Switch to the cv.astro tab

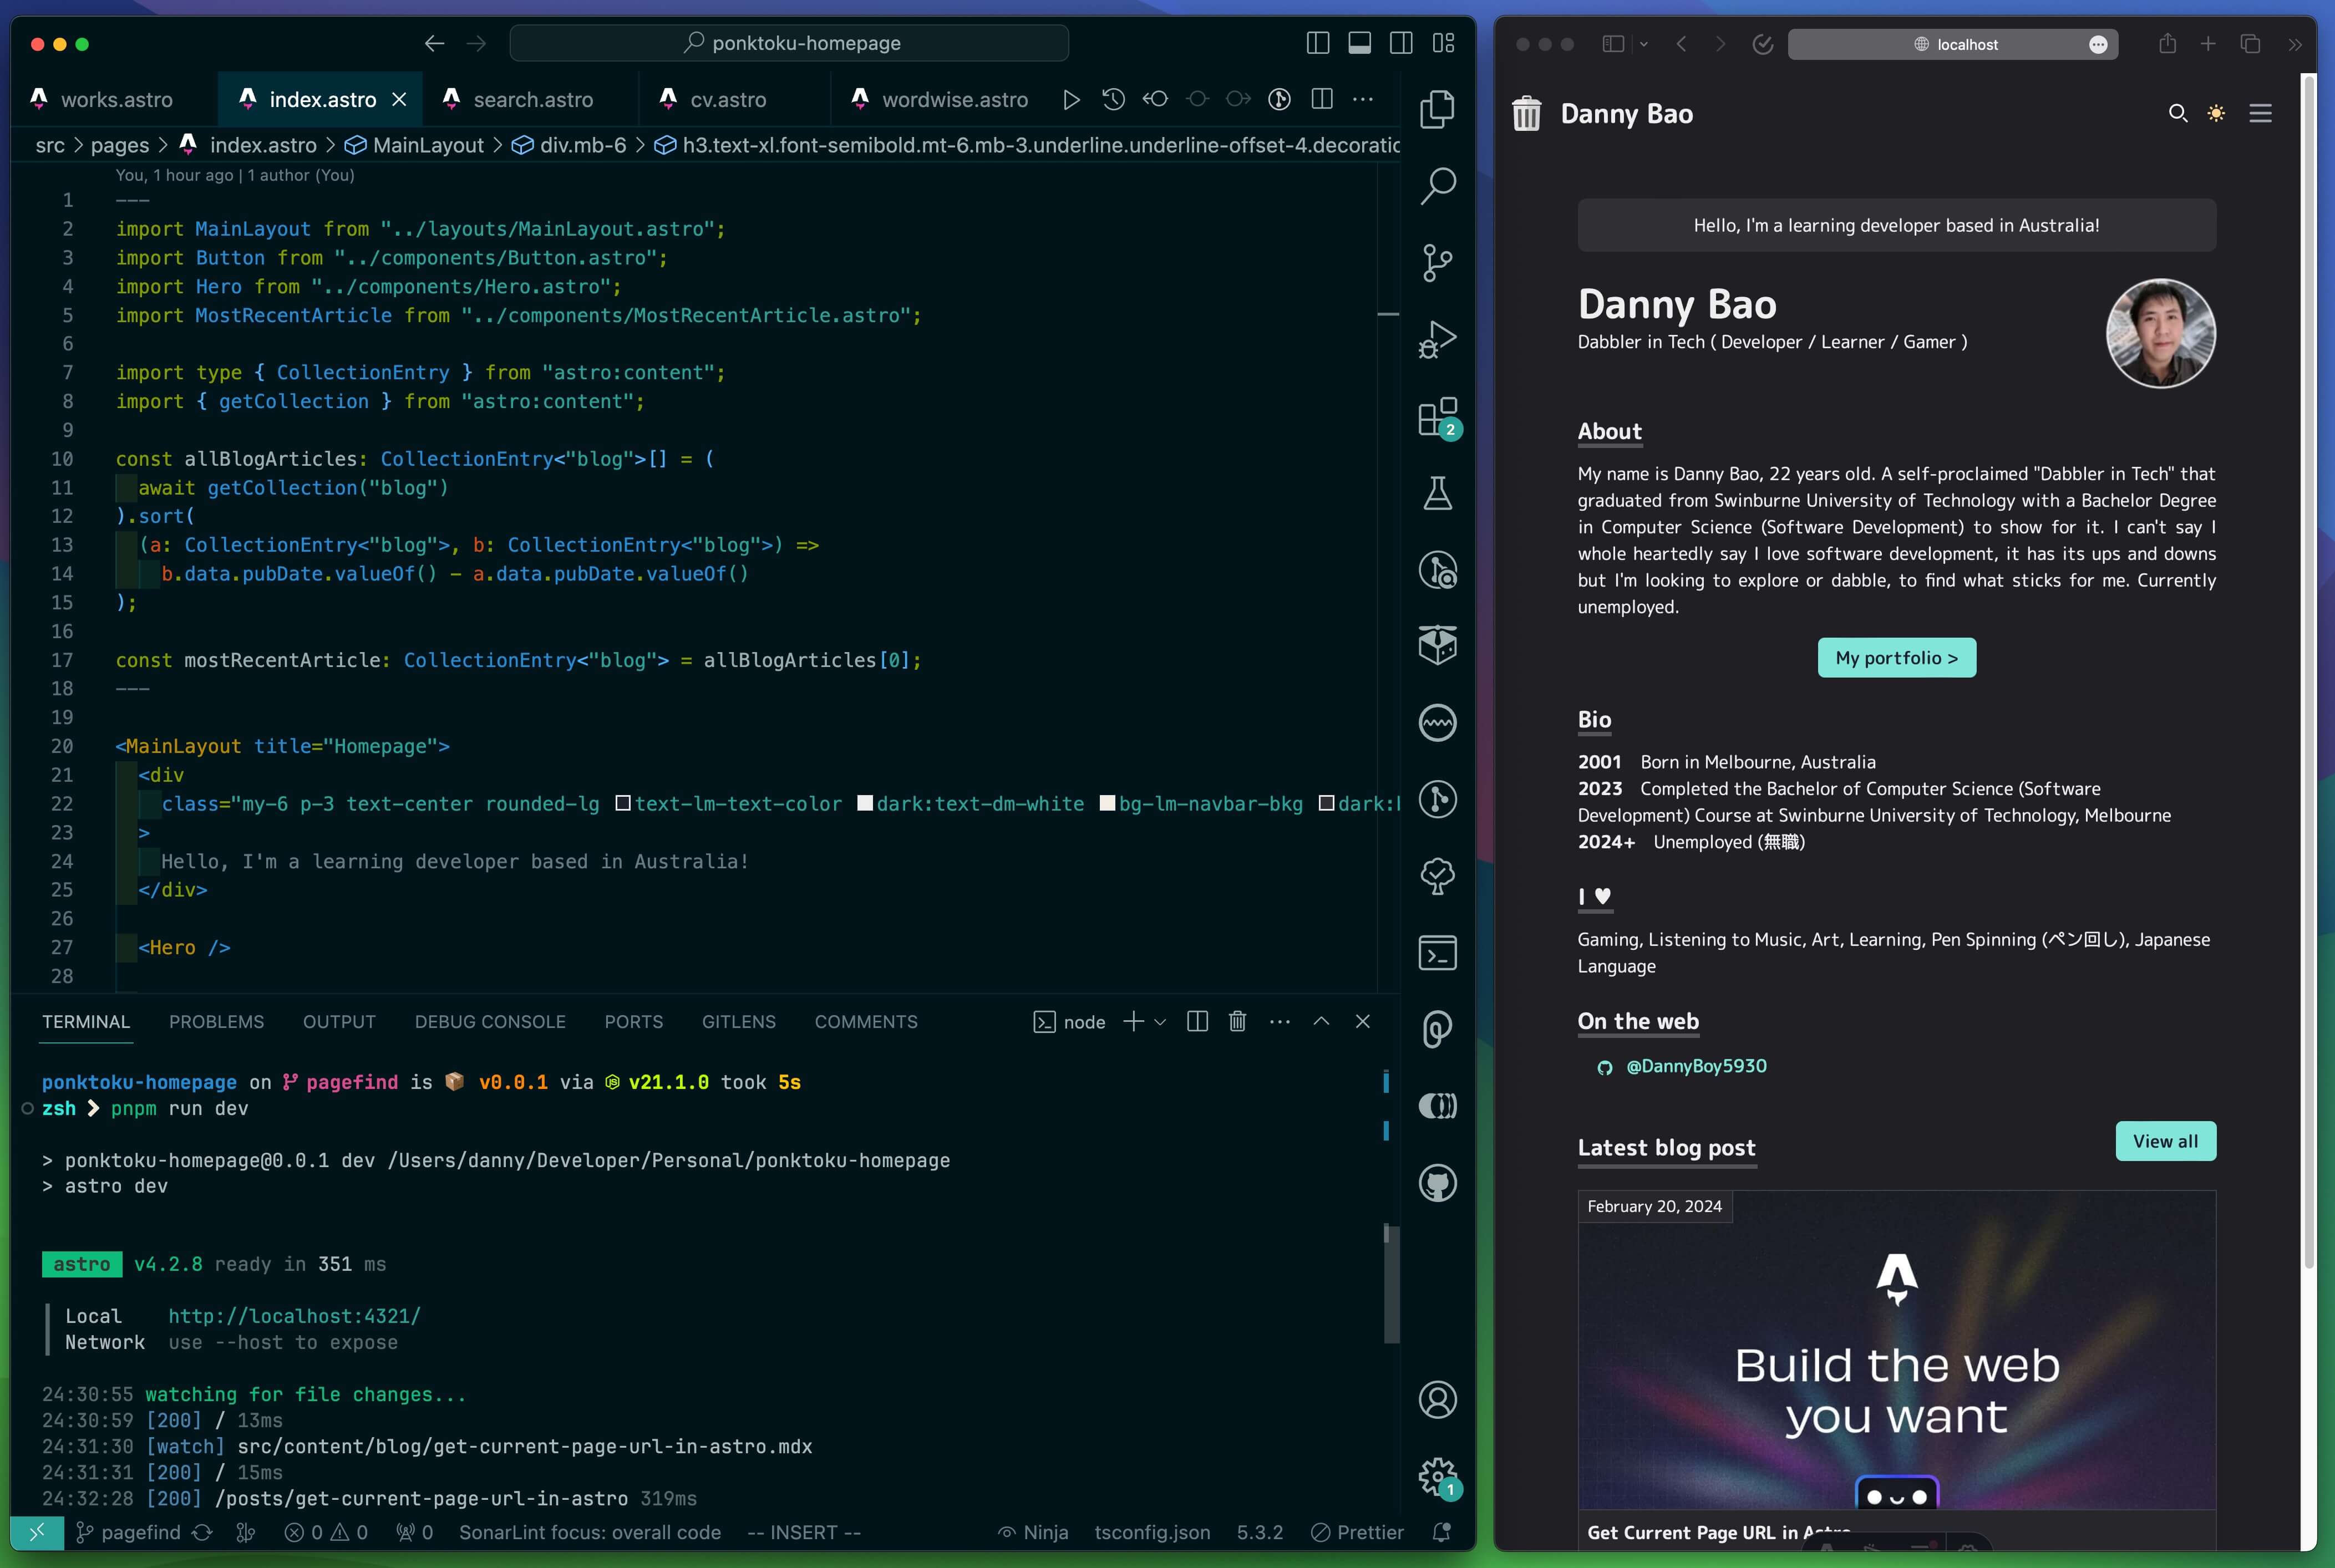pos(728,99)
